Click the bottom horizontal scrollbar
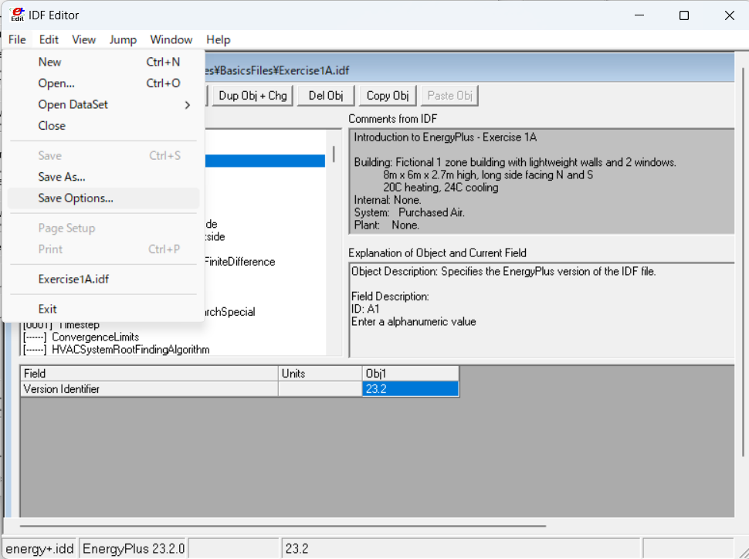Screen dimensions: 749x559 click(283, 526)
